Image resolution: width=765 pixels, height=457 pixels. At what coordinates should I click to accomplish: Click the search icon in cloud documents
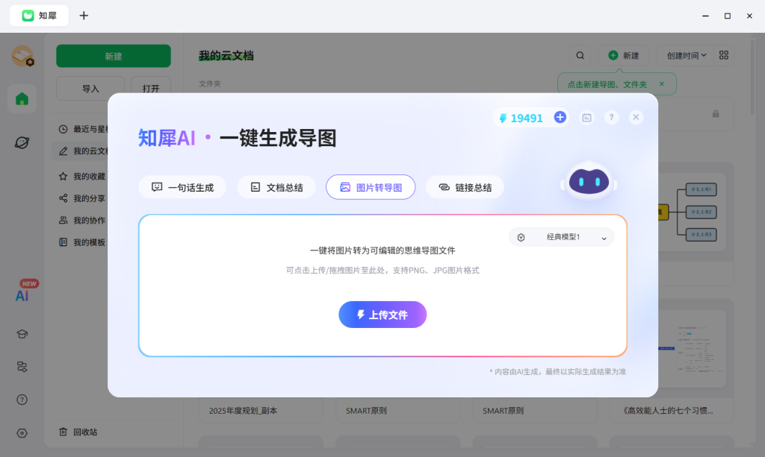click(x=580, y=55)
